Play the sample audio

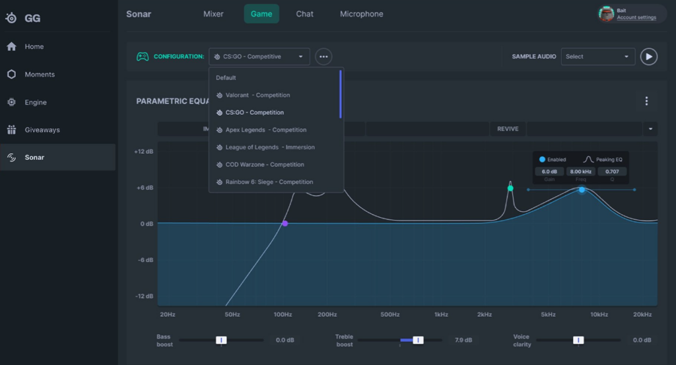click(648, 57)
